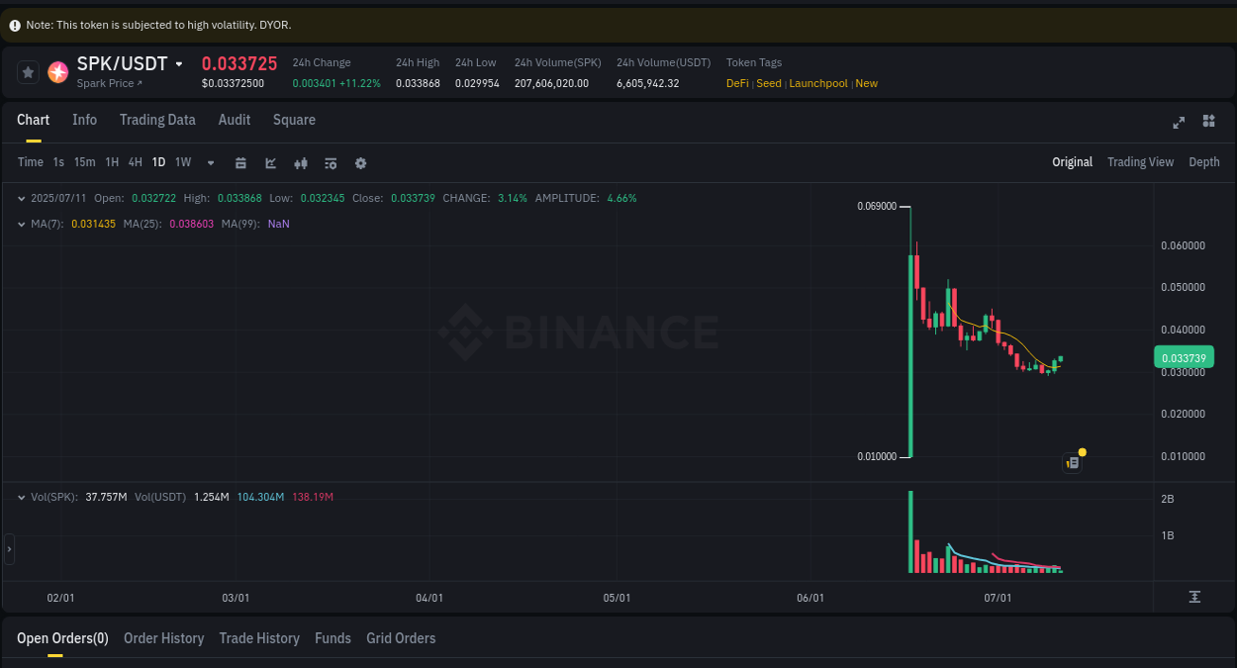
Task: Switch chart to Trading View mode
Action: pos(1140,161)
